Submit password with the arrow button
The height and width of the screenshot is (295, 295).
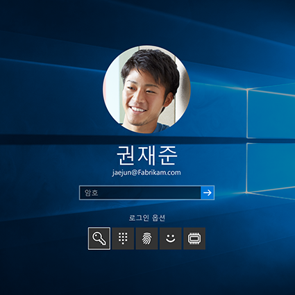(208, 192)
